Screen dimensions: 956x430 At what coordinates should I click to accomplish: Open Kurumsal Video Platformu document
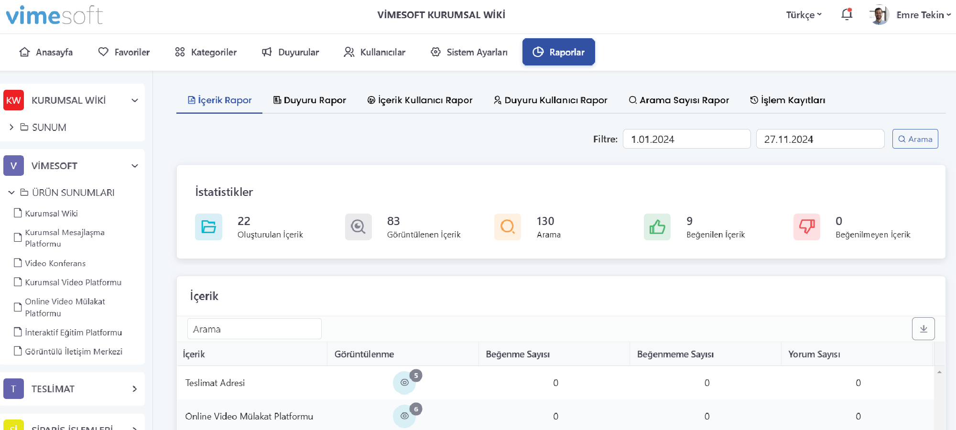(x=73, y=282)
